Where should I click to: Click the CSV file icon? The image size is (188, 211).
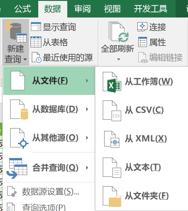(112, 111)
